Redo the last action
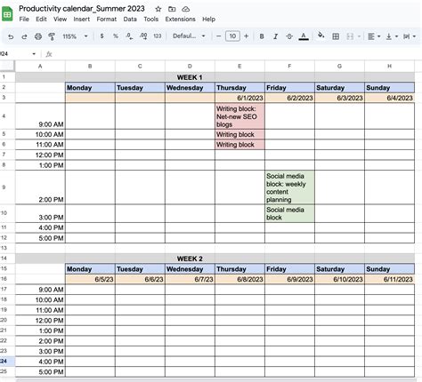This screenshot has width=422, height=382. click(24, 36)
